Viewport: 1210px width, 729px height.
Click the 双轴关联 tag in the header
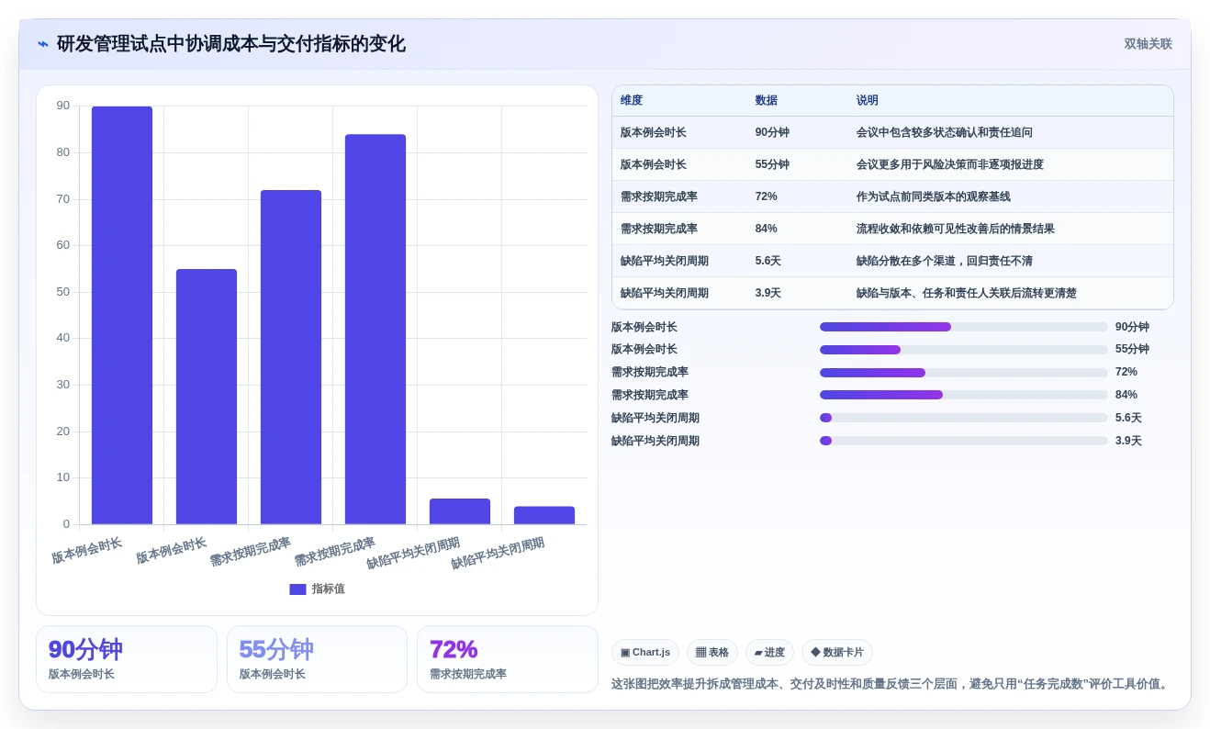click(1148, 44)
